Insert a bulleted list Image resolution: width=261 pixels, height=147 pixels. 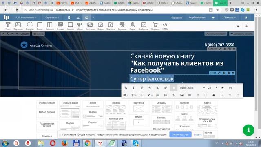[x=166, y=95]
